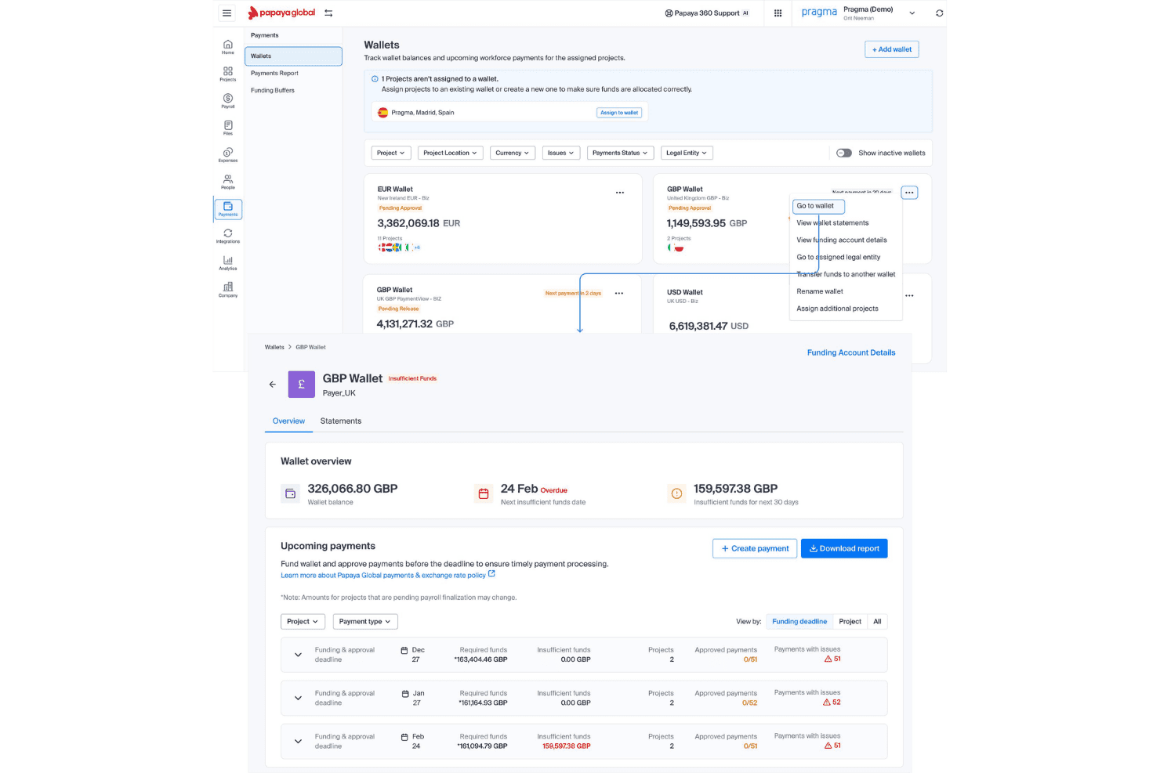Choose Assign additional projects menu entry
The height and width of the screenshot is (773, 1160).
(x=837, y=309)
